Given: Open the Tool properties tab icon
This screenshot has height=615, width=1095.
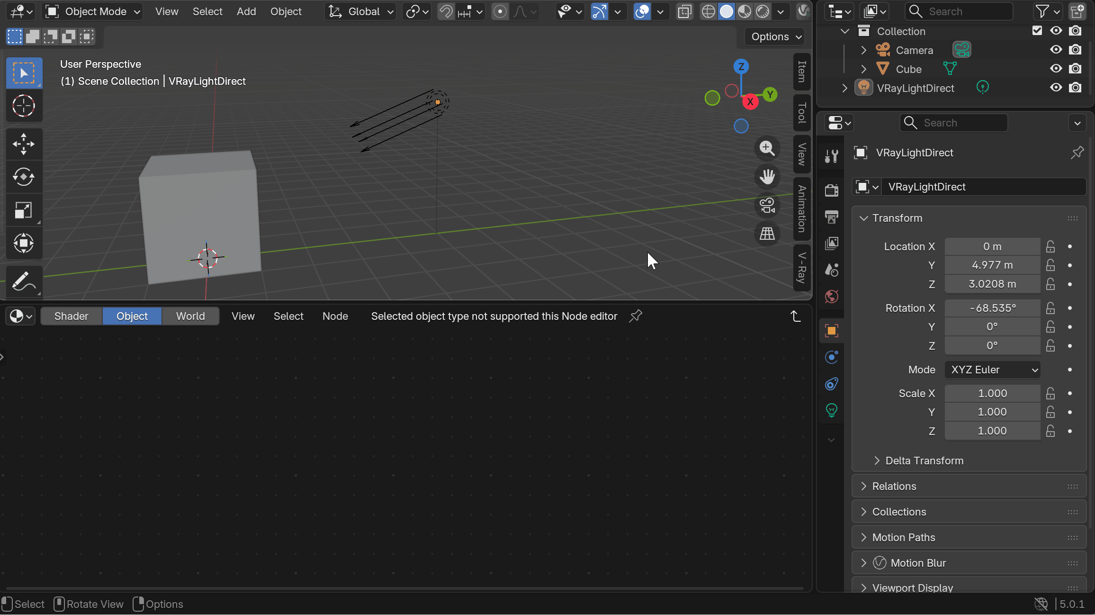Looking at the screenshot, I should tap(832, 156).
